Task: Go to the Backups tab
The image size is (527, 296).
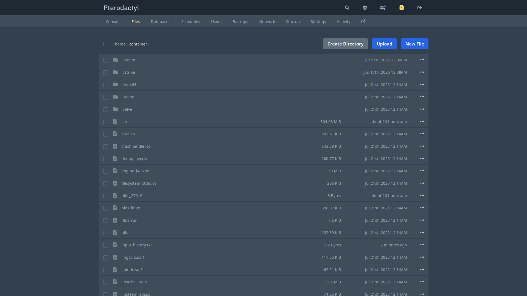Action: point(240,21)
